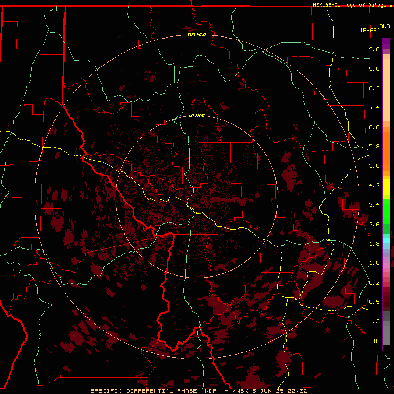Click the [PHAS] units label
Image resolution: width=394 pixels, height=394 pixels.
point(370,30)
